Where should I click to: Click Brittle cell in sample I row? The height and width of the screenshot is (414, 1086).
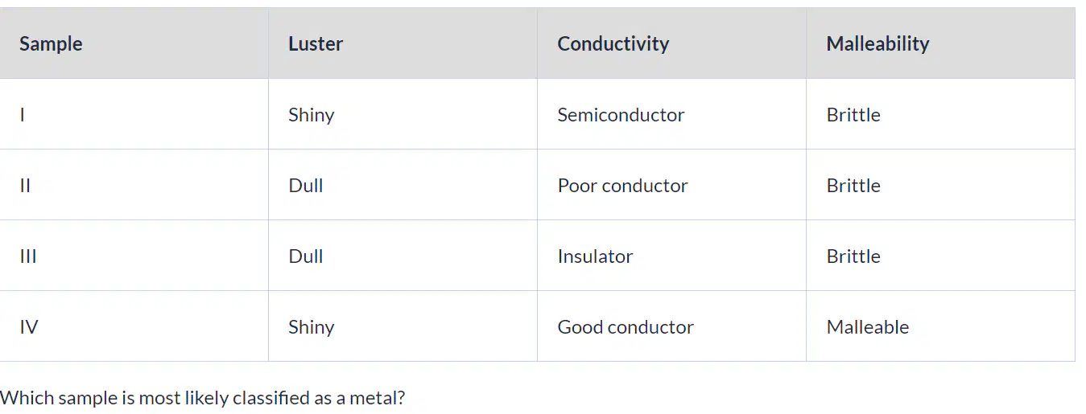(x=853, y=115)
